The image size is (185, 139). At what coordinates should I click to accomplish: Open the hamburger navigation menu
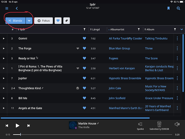[x=7, y=8]
